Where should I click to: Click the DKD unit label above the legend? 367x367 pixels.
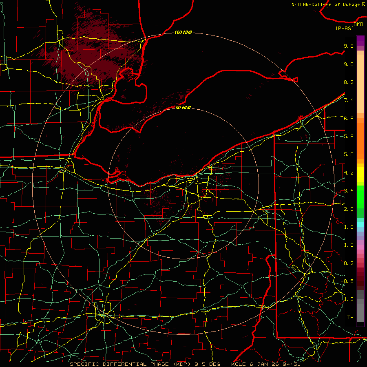pos(358,24)
